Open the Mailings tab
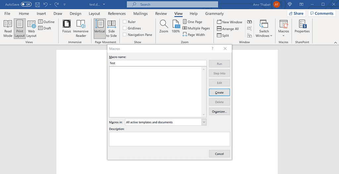The width and height of the screenshot is (339, 174). (x=140, y=13)
